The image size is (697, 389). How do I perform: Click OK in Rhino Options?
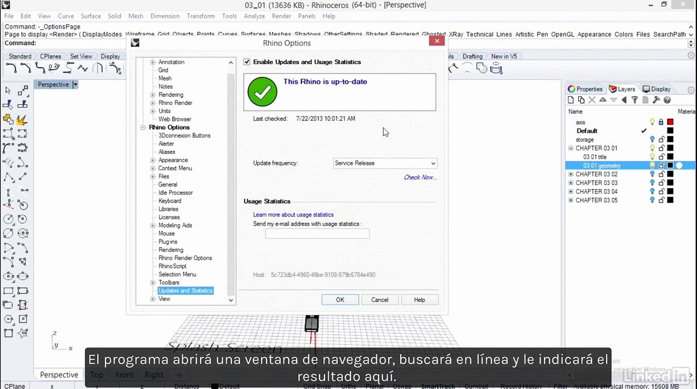340,300
